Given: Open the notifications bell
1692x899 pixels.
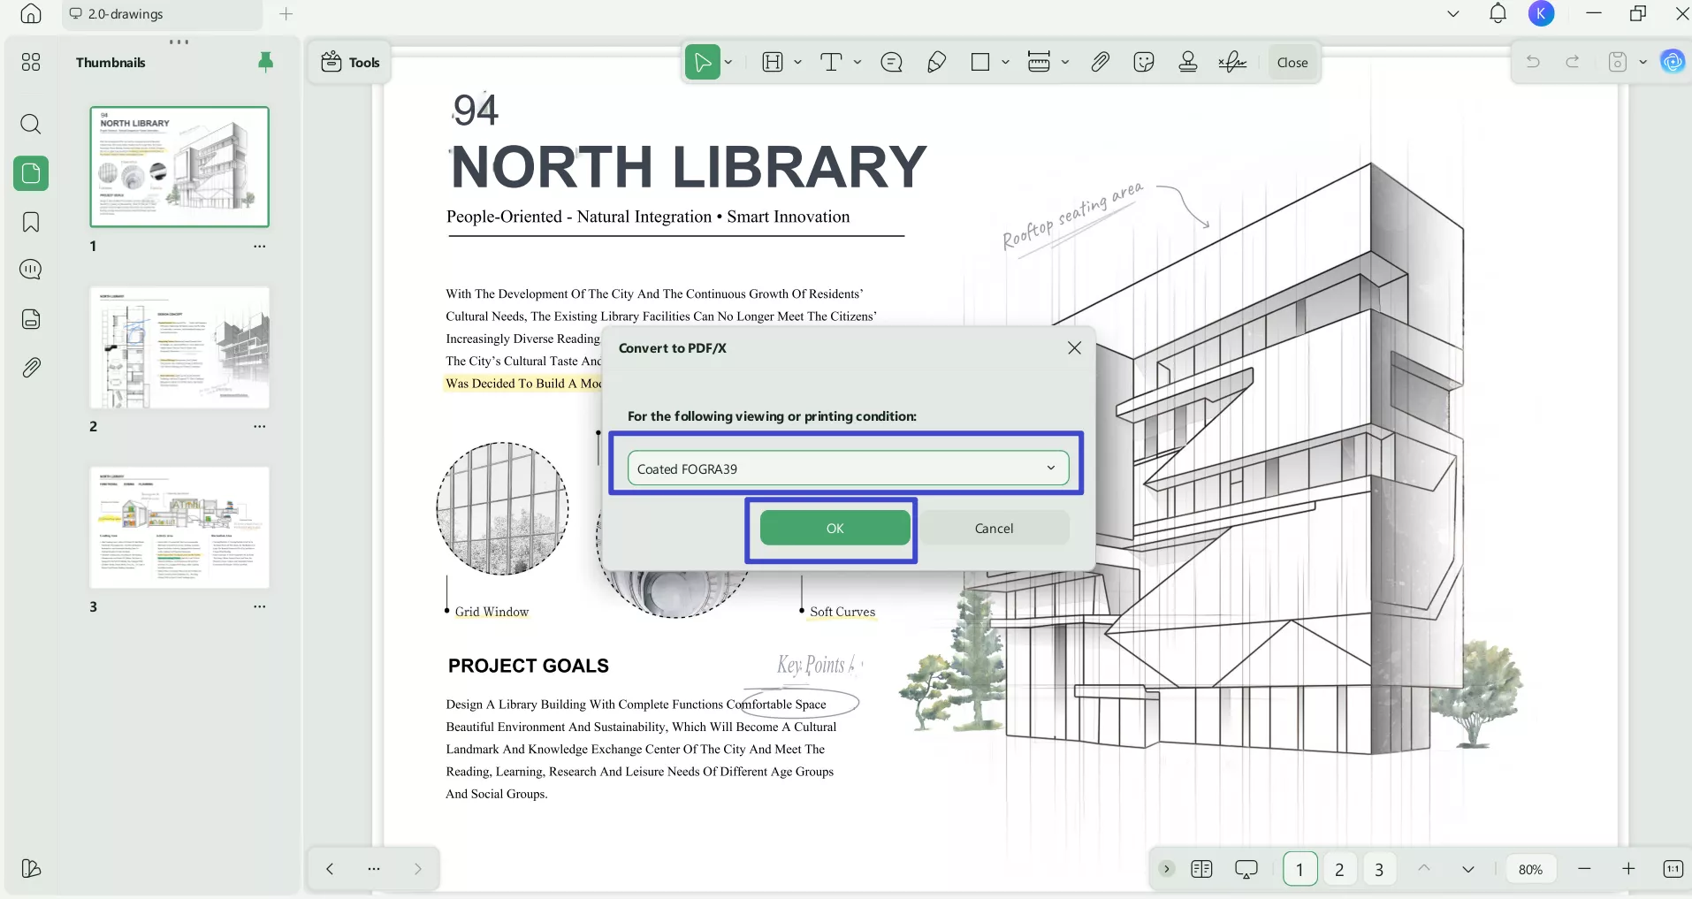Looking at the screenshot, I should pyautogui.click(x=1498, y=13).
